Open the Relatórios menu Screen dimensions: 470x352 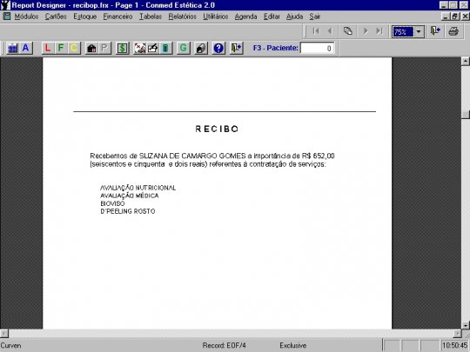point(183,17)
